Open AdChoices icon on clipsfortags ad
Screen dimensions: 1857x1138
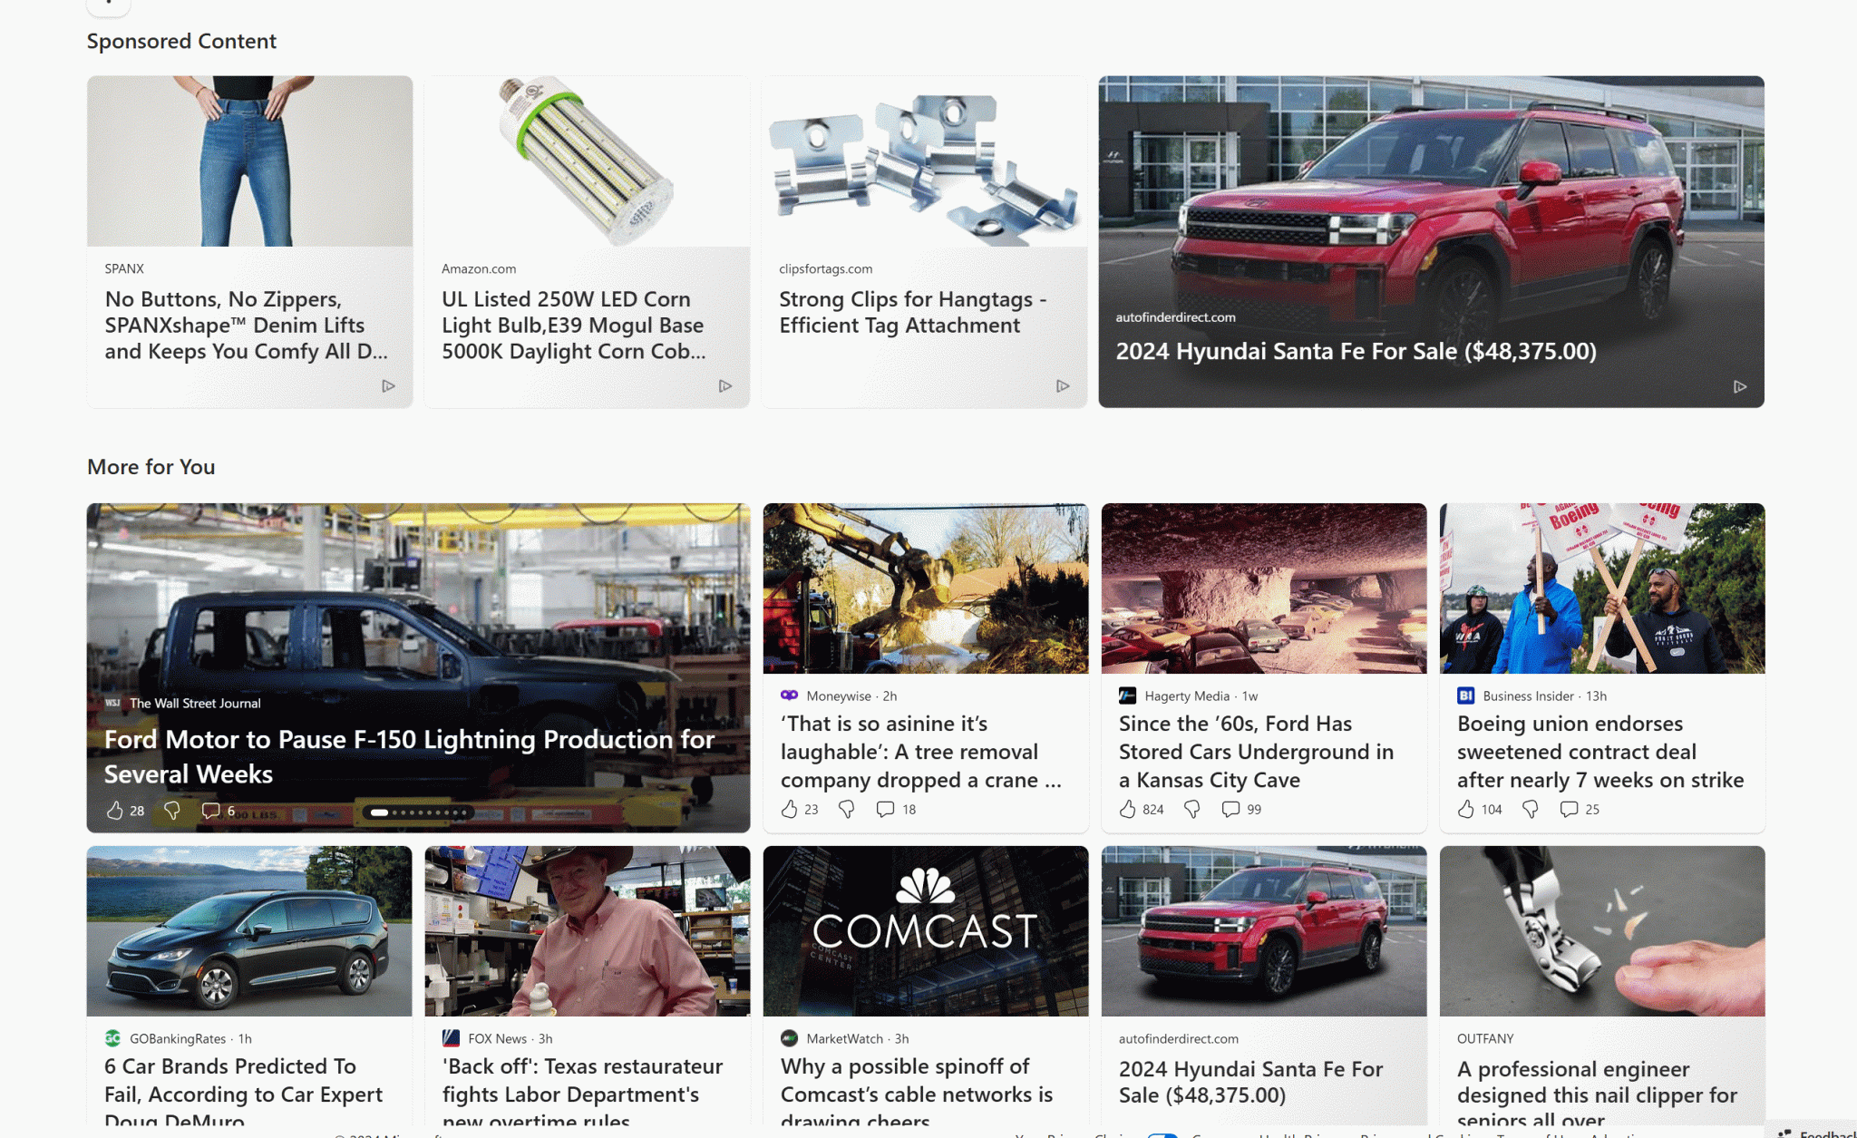click(x=1063, y=386)
